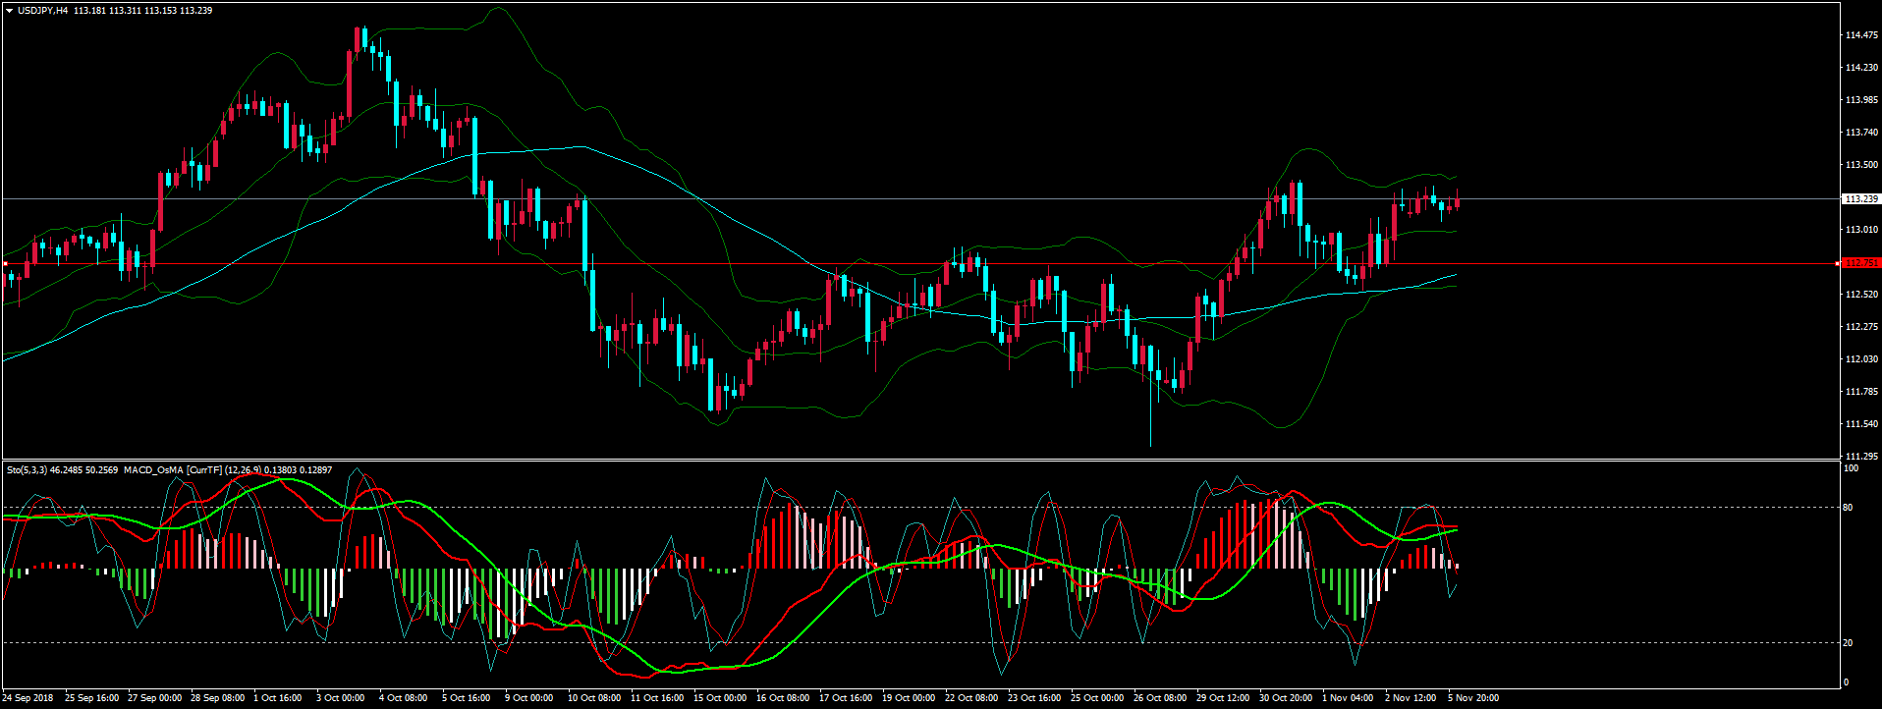Click the 4 Oct 08:00 time label
1882x709 pixels.
(403, 698)
